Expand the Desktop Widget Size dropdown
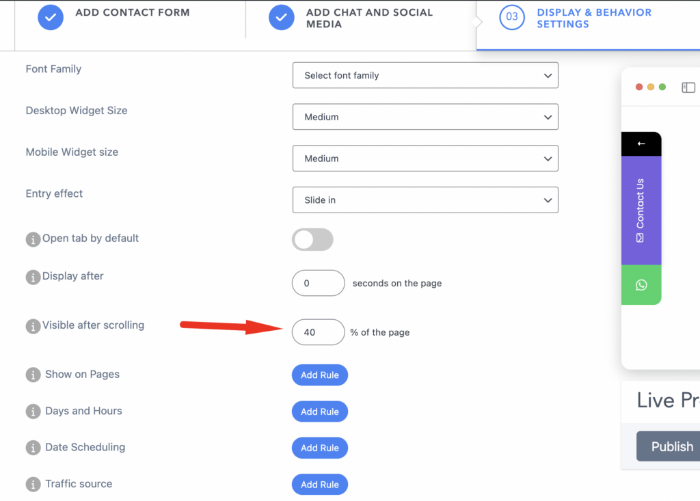Screen dimensions: 700x501 (x=425, y=117)
